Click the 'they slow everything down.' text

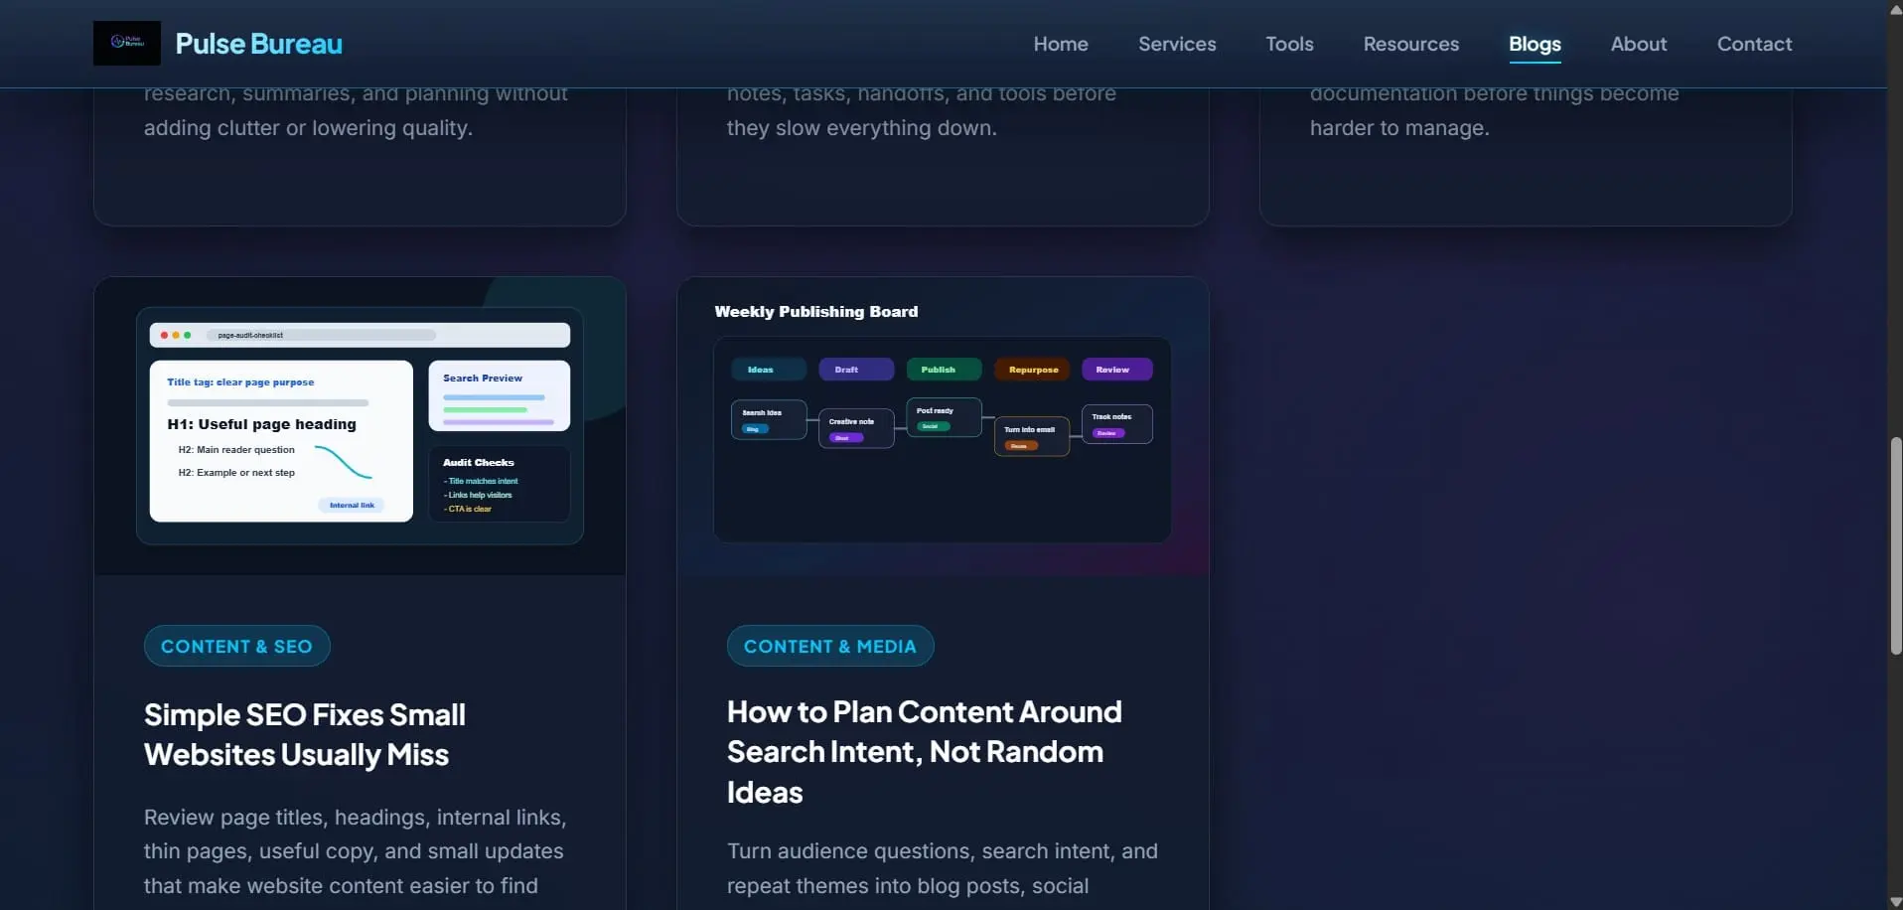point(861,128)
